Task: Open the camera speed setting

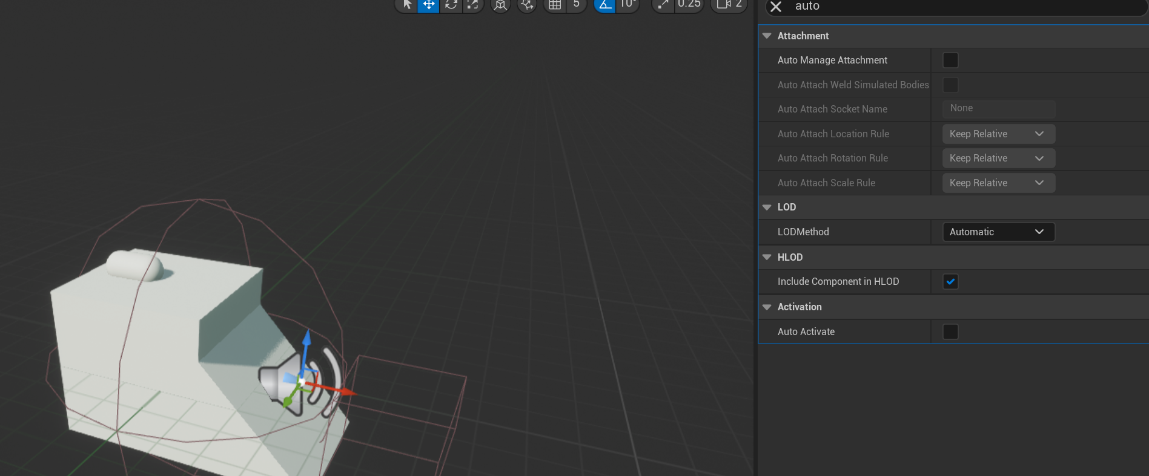Action: pyautogui.click(x=729, y=5)
